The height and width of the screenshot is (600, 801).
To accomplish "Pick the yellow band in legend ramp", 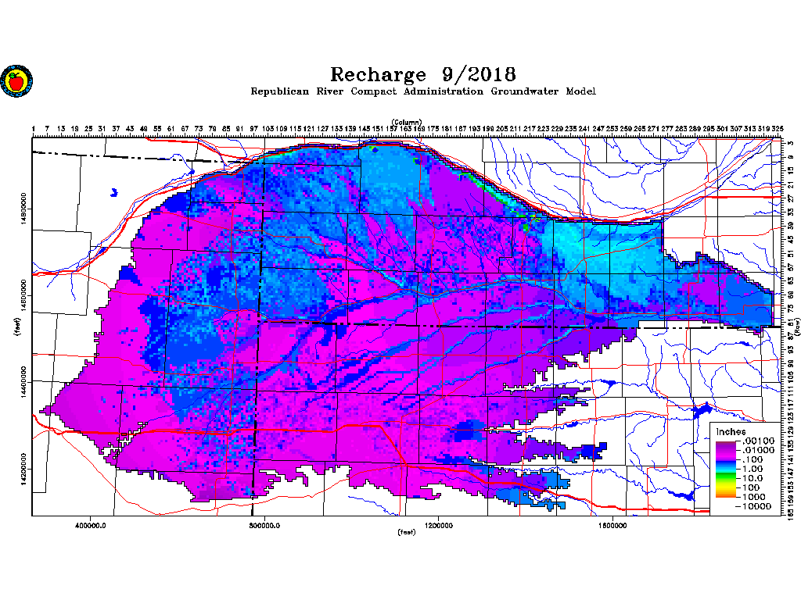I will pos(727,486).
